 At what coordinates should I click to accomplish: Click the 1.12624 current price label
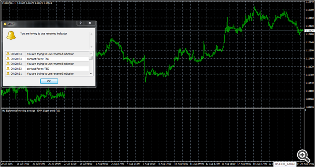coord(310,31)
